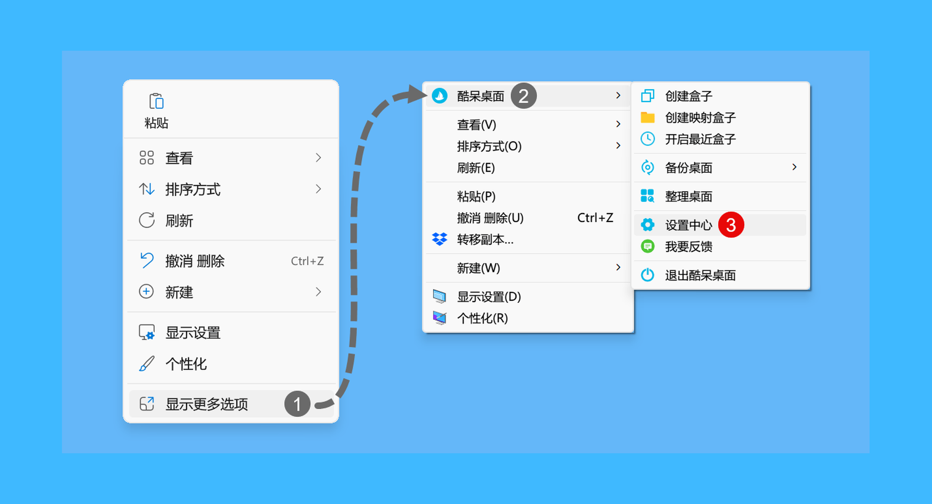This screenshot has width=932, height=504.
Task: Click Ctrl+Z shortcut text in classic menu
Action: coord(595,218)
